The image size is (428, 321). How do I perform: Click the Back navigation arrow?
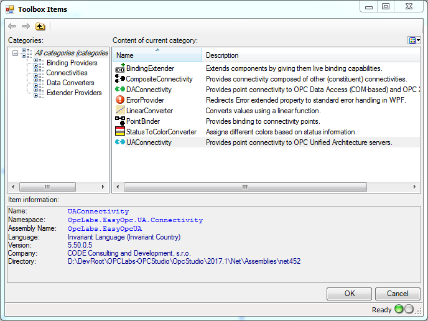pos(12,26)
